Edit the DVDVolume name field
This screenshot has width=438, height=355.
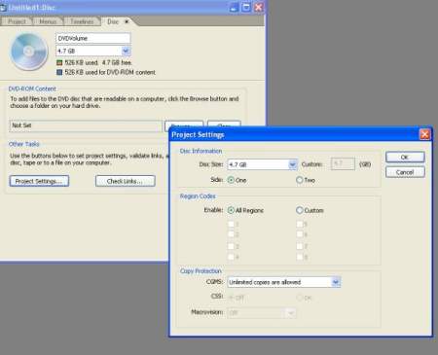coord(93,38)
